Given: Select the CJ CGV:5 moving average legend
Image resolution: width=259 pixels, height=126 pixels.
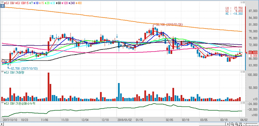Looking at the screenshot, I should (22, 3).
